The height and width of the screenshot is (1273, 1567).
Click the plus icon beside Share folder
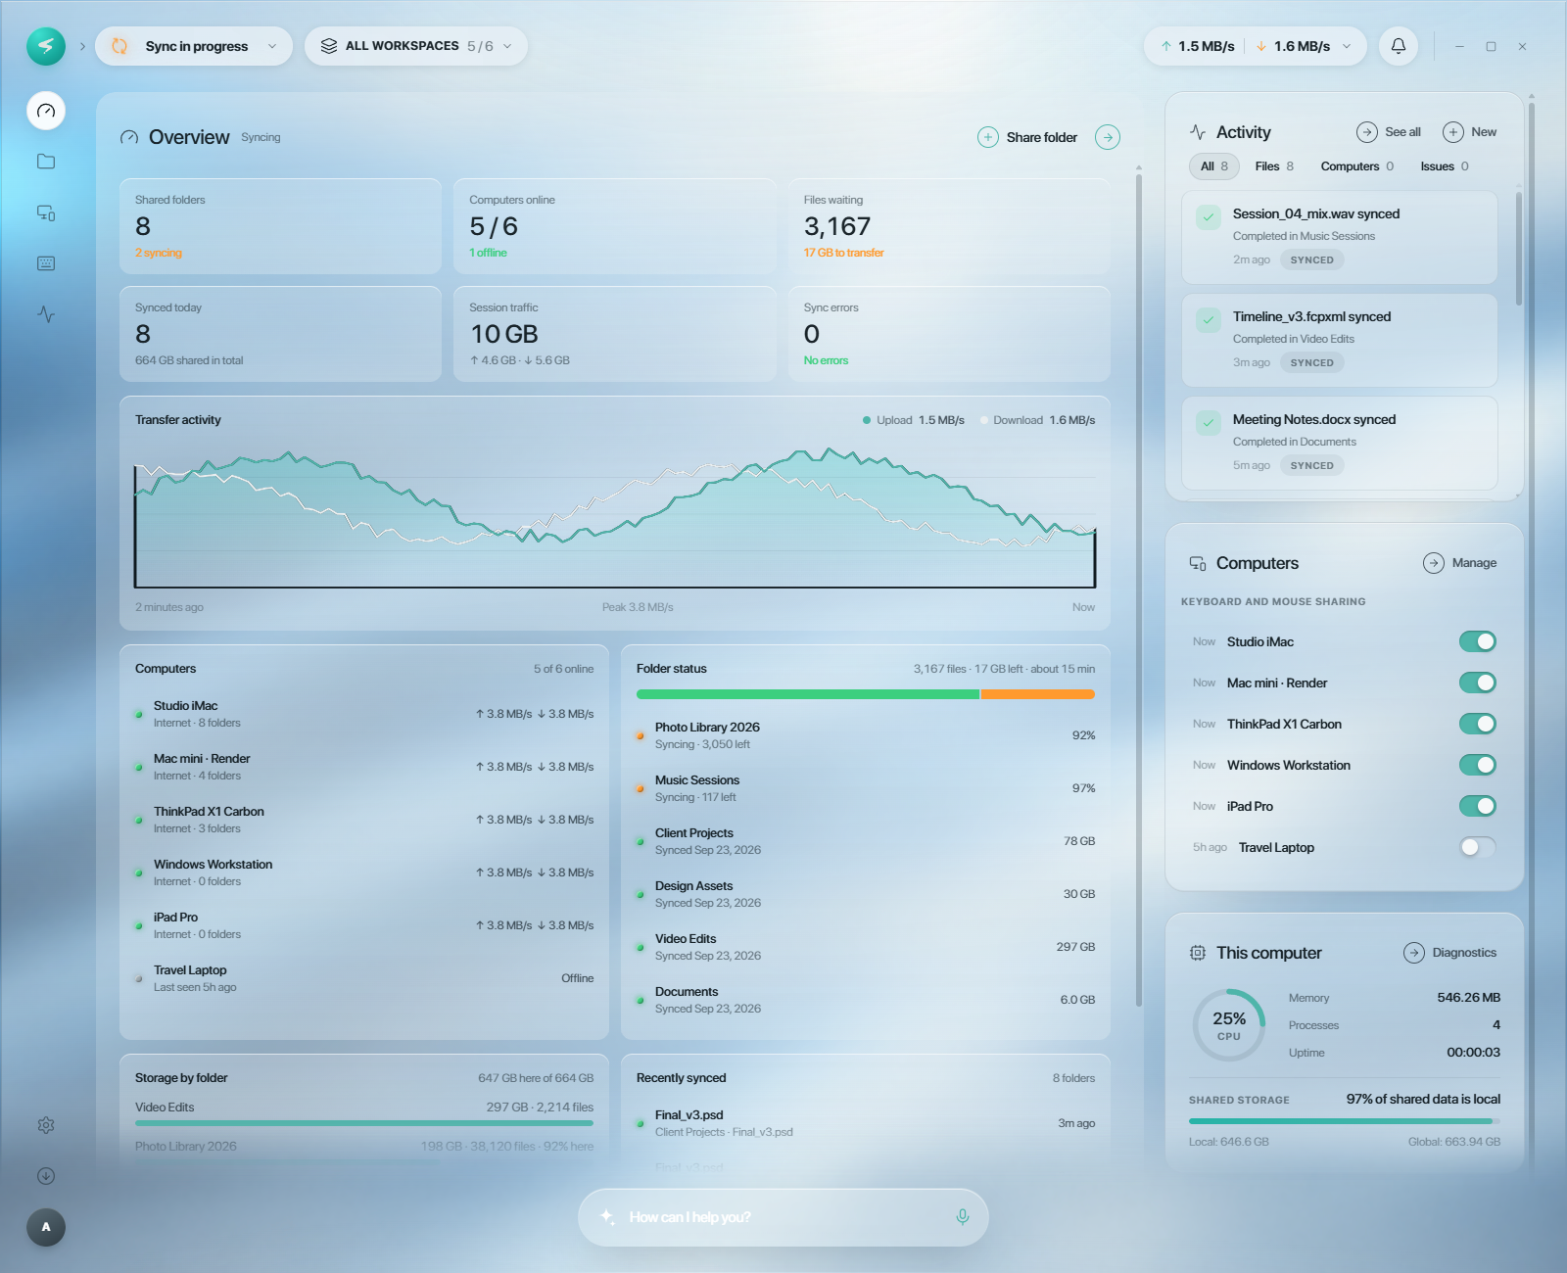pyautogui.click(x=988, y=137)
